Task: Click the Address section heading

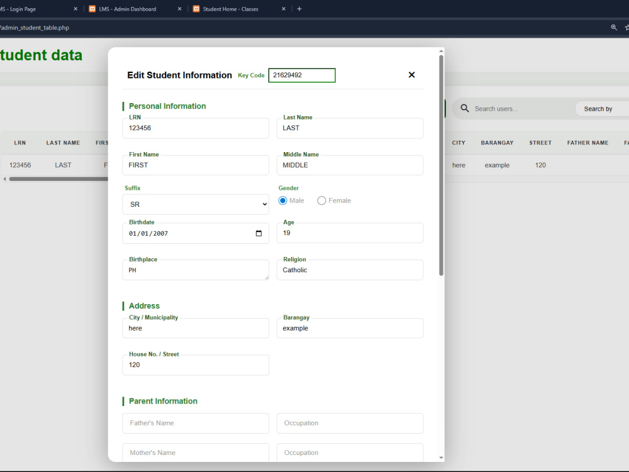Action: (144, 306)
